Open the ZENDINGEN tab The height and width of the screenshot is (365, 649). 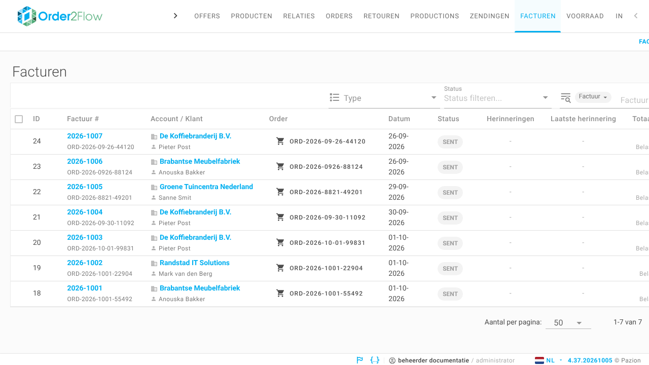[489, 16]
